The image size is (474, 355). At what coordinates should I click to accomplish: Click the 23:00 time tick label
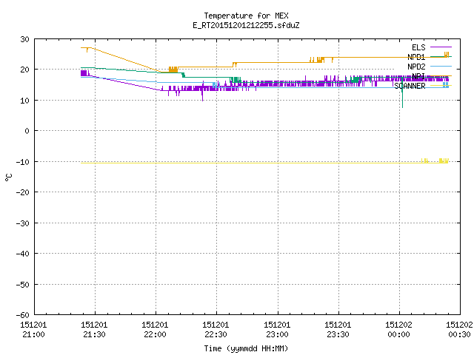(x=277, y=334)
